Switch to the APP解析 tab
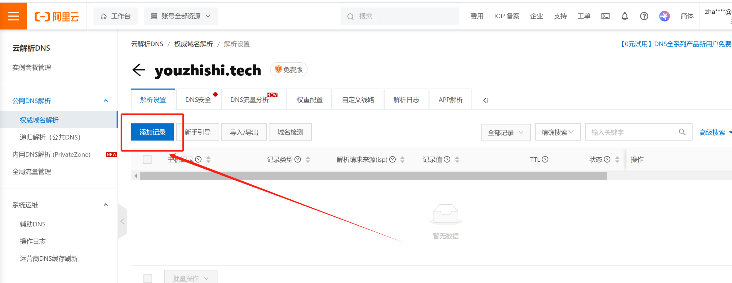 [451, 100]
